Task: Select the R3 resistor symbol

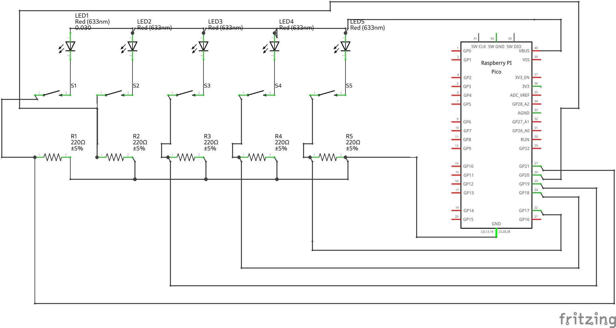Action: (186, 157)
